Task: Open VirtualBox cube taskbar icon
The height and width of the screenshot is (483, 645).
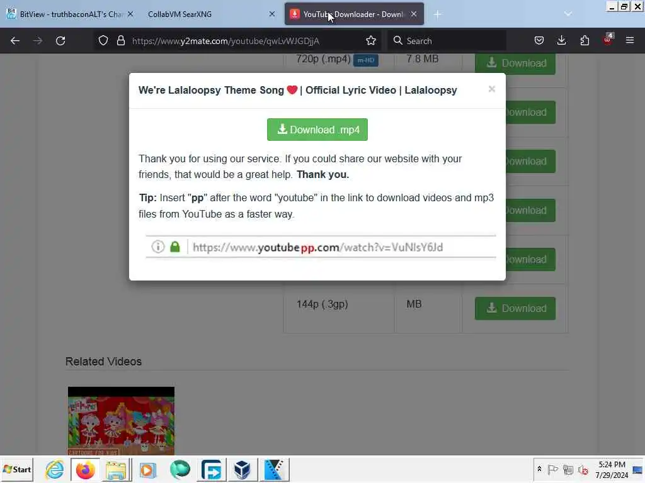Action: click(243, 469)
